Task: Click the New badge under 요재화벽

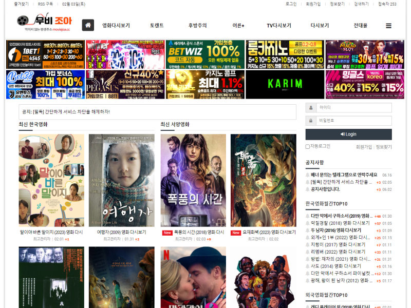Action: point(236,233)
